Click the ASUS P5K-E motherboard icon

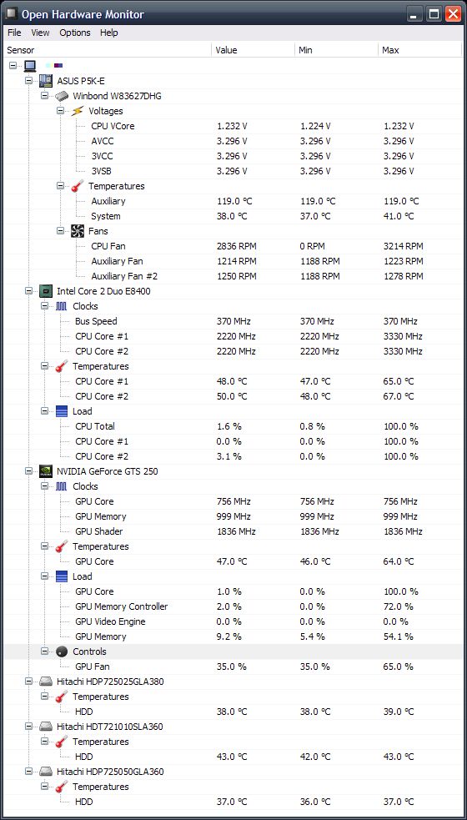tap(46, 81)
